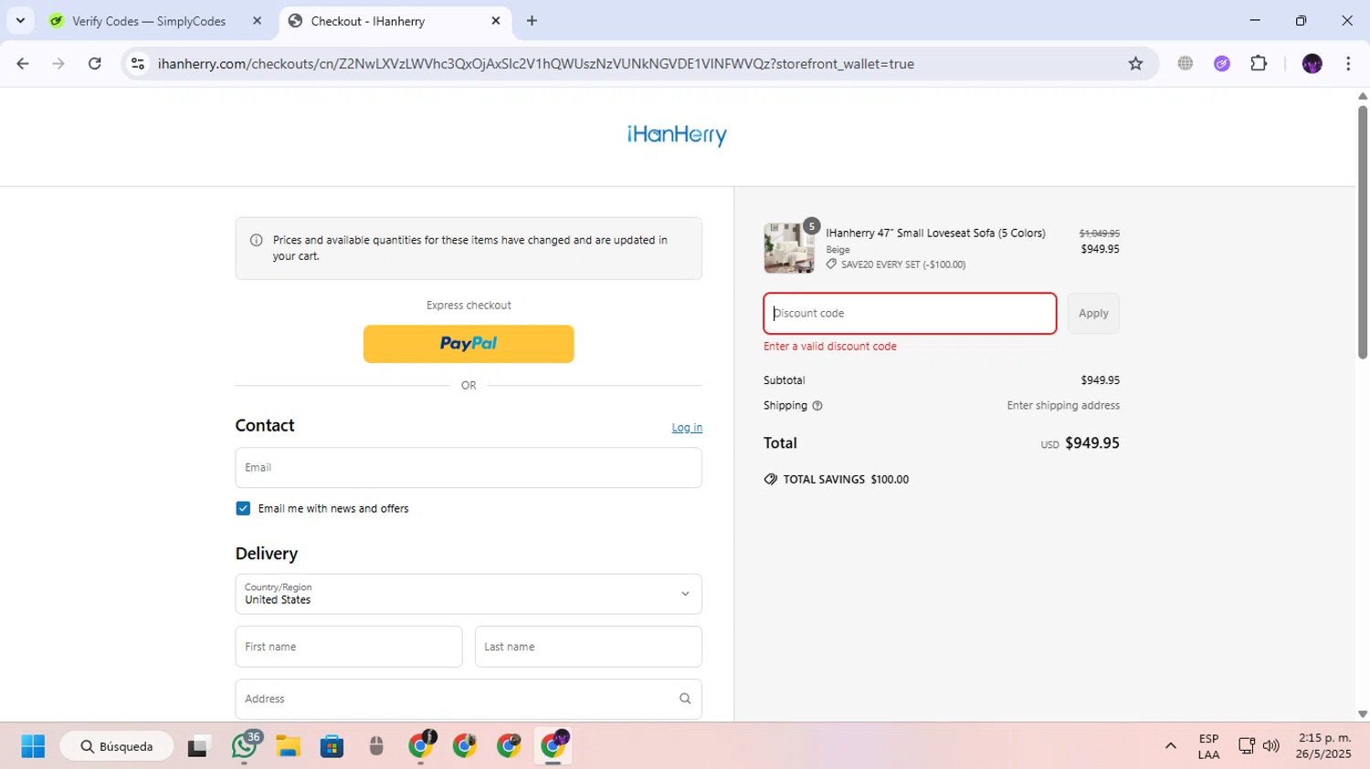Close the Checkout - IHanherry tab
The height and width of the screenshot is (769, 1370).
click(496, 21)
